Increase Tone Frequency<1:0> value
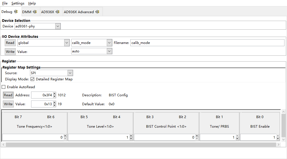The image size is (287, 159). (65, 136)
